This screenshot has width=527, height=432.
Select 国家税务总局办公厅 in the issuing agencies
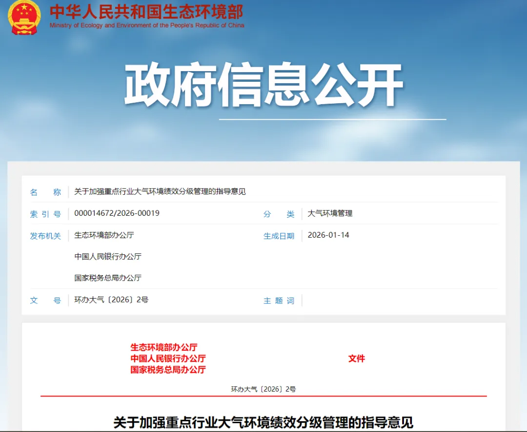point(108,278)
